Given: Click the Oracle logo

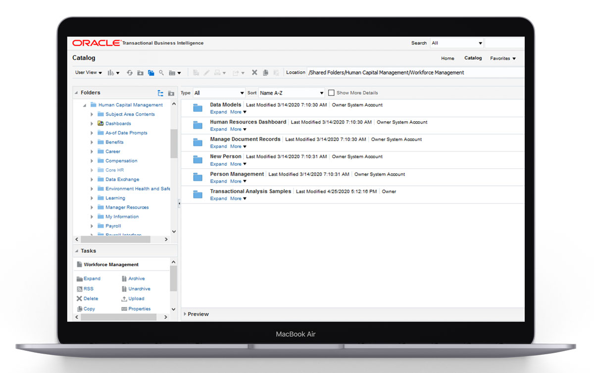Looking at the screenshot, I should pos(97,43).
